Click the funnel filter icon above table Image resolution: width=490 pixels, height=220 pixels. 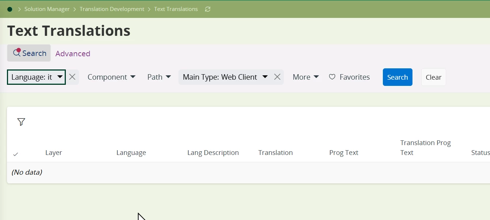(21, 122)
